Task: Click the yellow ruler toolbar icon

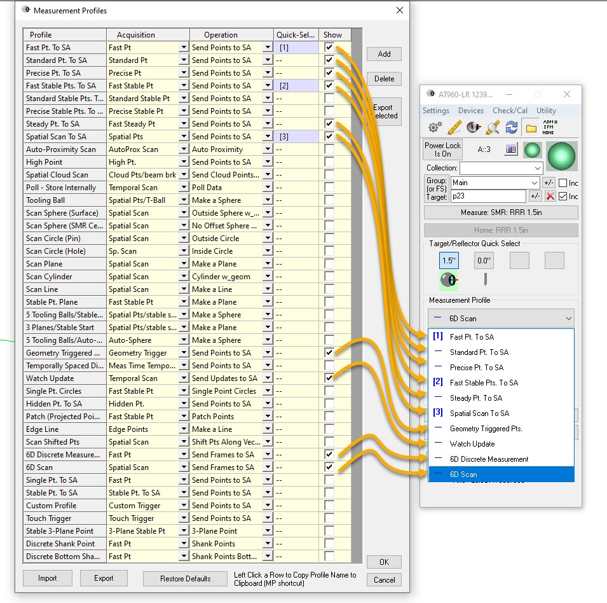Action: click(x=454, y=128)
